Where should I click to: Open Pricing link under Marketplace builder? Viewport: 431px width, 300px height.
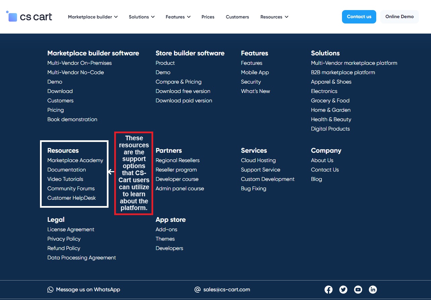point(55,110)
